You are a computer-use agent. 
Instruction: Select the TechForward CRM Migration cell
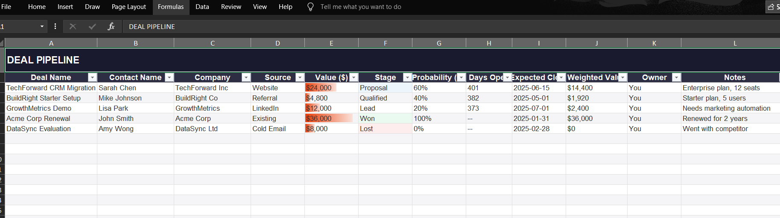(51, 88)
